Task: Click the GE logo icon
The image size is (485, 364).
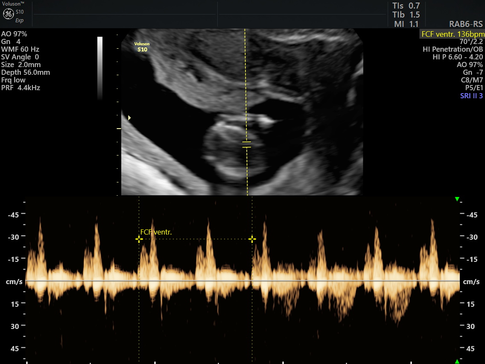Action: click(x=8, y=14)
